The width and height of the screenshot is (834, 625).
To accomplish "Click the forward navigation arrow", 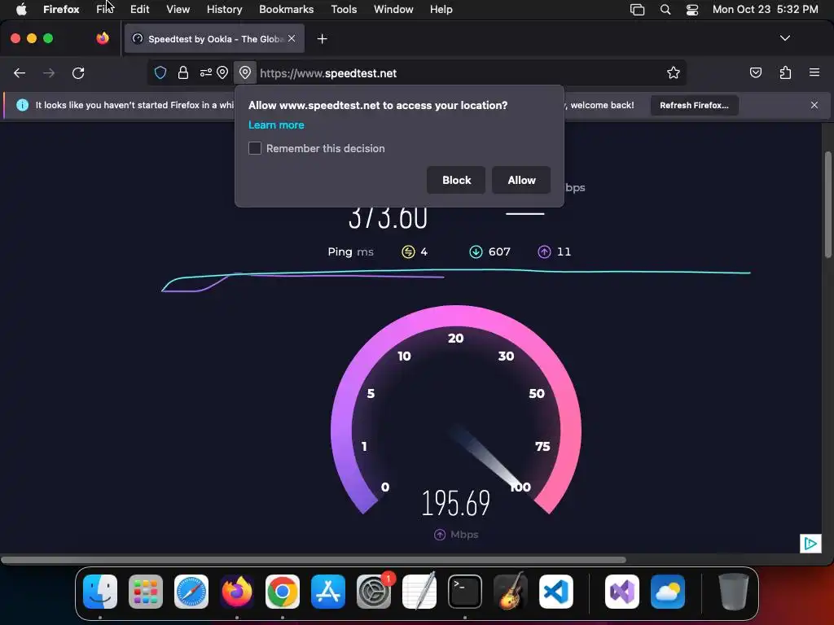I will (x=49, y=73).
